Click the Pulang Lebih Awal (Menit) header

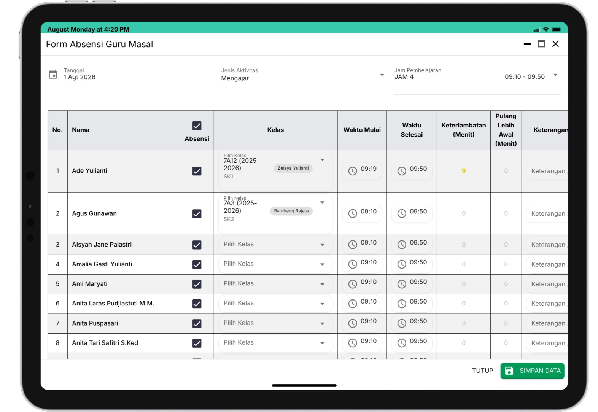506,130
